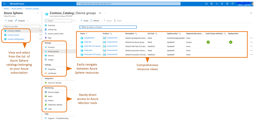Click the Activity log icon
Screen dimensions: 255x122
click(46, 30)
